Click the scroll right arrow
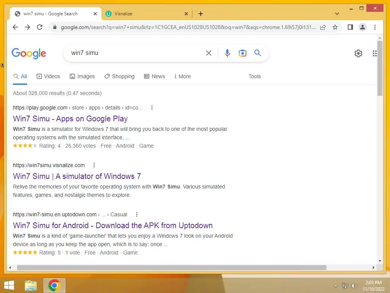The width and height of the screenshot is (390, 293). (x=373, y=267)
